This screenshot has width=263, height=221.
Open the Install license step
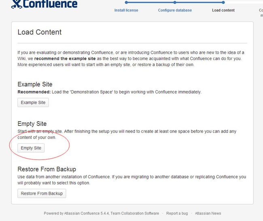[x=126, y=10]
